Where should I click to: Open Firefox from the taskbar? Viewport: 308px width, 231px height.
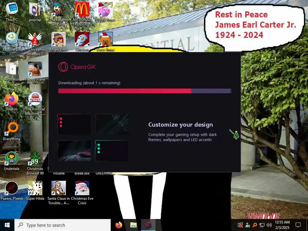pos(119,225)
